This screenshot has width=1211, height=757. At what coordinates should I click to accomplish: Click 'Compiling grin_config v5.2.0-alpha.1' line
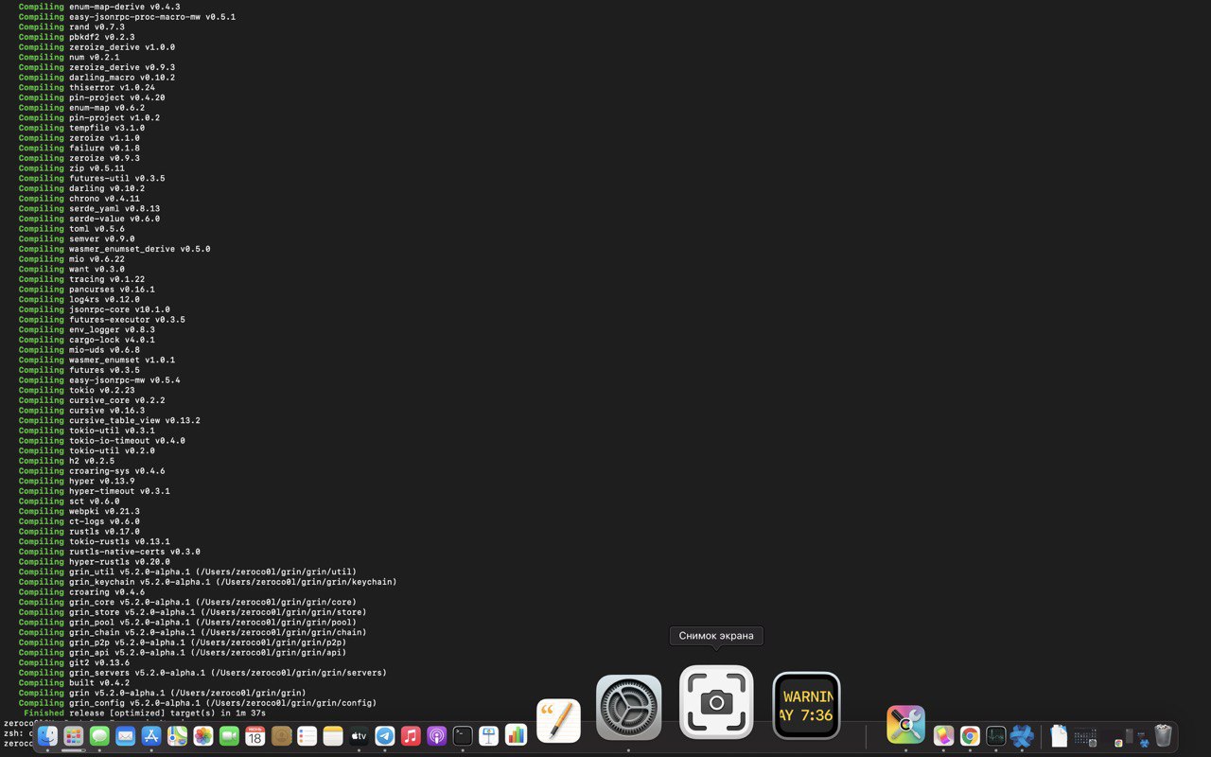coord(198,703)
